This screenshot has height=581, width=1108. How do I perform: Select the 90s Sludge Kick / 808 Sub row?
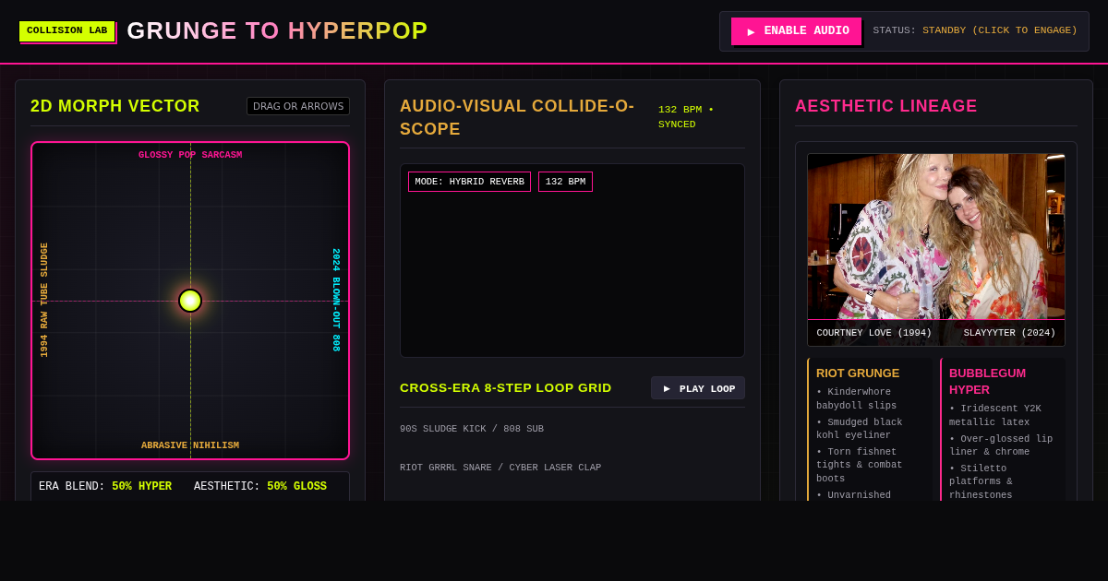pyautogui.click(x=472, y=429)
